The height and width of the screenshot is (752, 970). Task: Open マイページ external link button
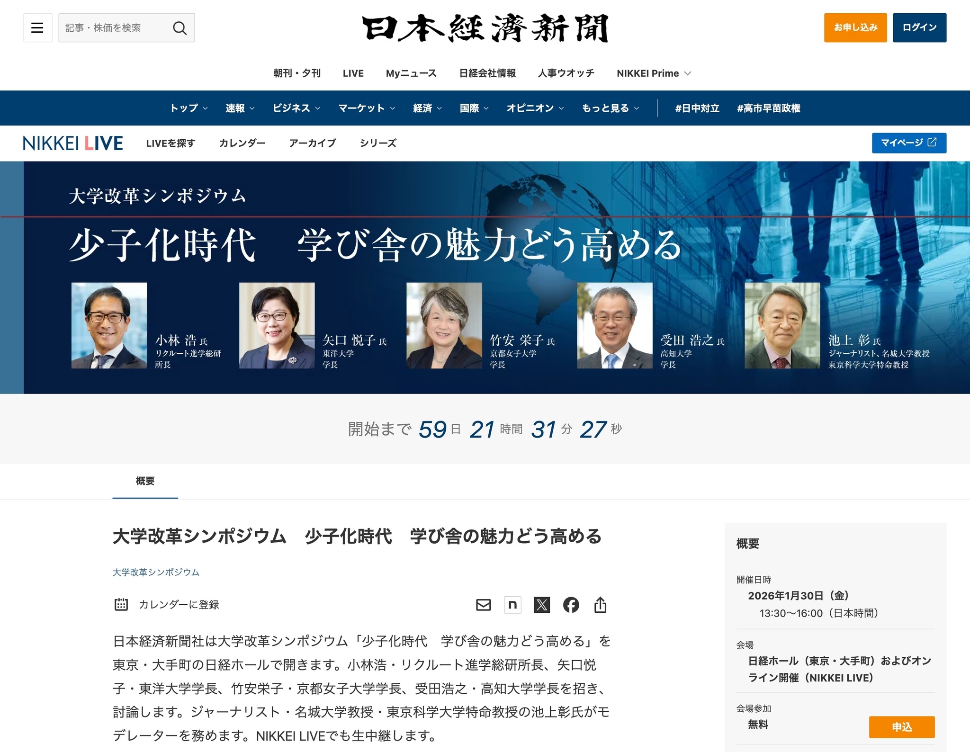coord(909,143)
